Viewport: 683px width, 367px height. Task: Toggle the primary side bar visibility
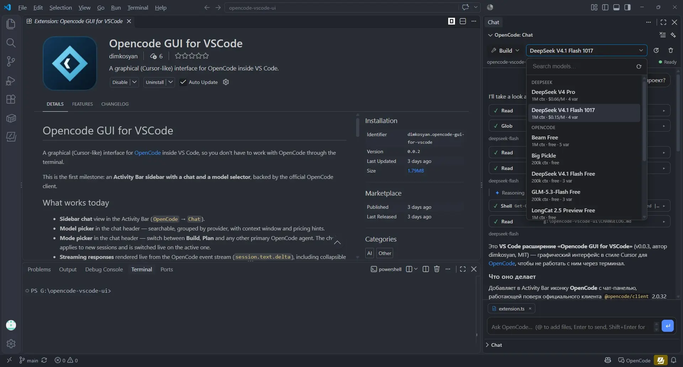[x=605, y=7]
